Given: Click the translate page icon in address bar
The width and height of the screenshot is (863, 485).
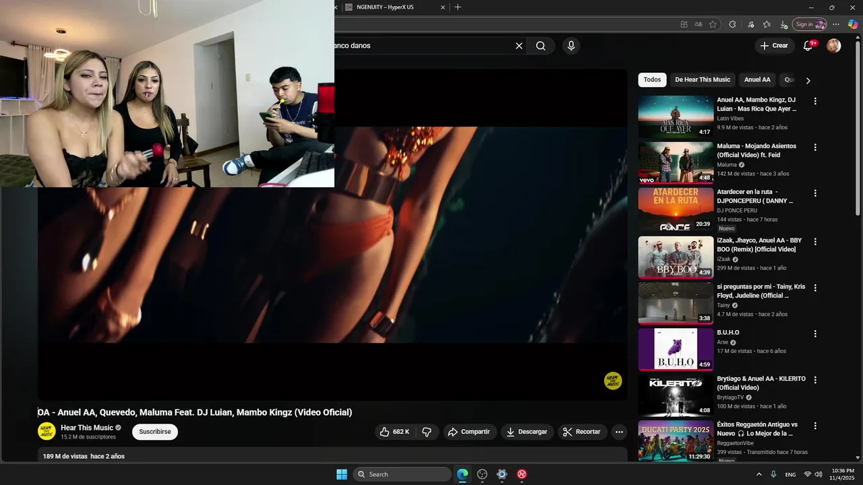Looking at the screenshot, I should click(698, 24).
